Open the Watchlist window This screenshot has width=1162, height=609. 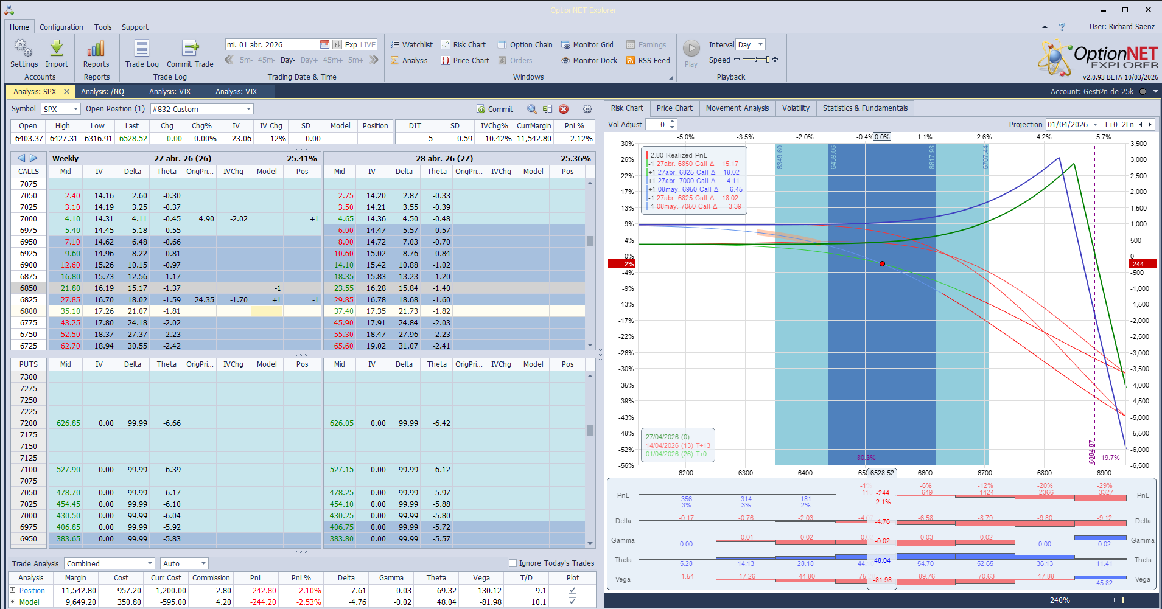pos(411,44)
